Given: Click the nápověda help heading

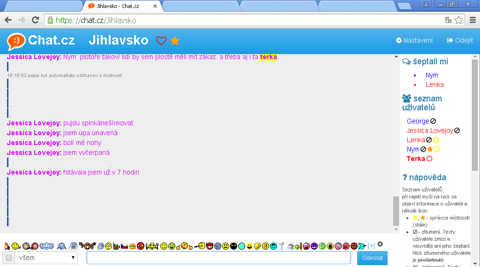Looking at the screenshot, I should 424,177.
